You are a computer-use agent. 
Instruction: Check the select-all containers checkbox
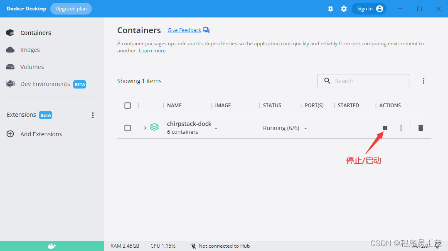tap(128, 106)
